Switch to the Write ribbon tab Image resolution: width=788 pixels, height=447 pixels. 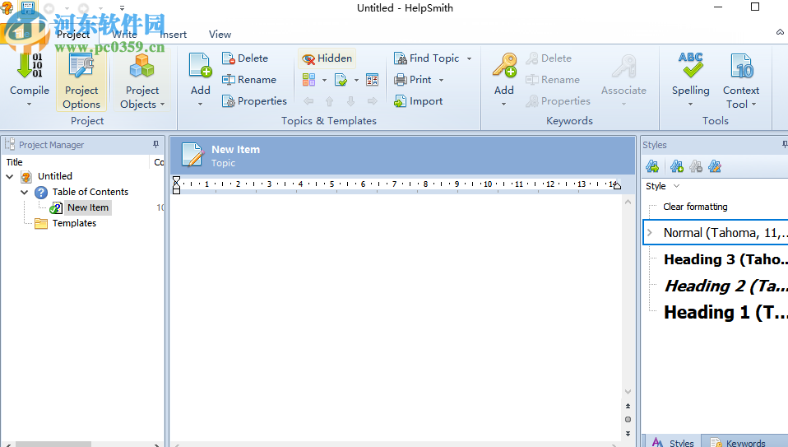(x=125, y=35)
